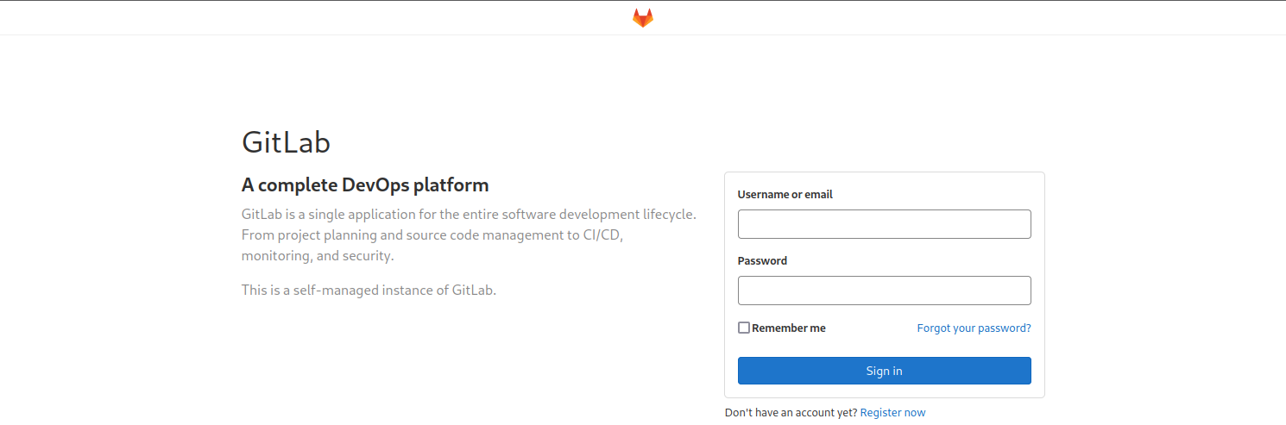
Task: Select the 'A complete DevOps platform' heading
Action: [365, 184]
